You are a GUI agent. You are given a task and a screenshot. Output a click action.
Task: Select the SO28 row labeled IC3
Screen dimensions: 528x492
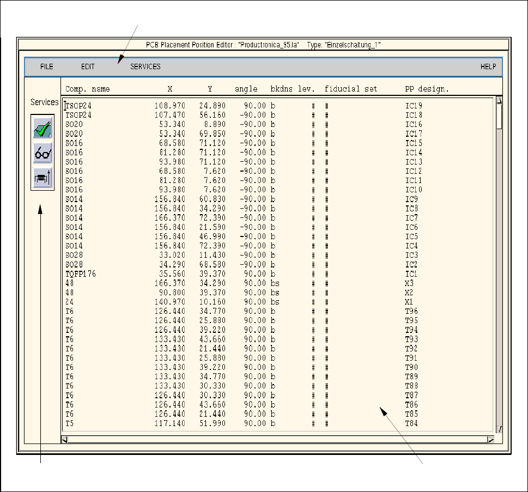[74, 255]
